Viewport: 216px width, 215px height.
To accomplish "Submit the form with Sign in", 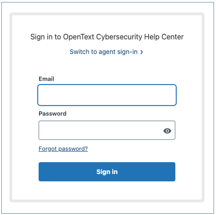I will click(107, 172).
